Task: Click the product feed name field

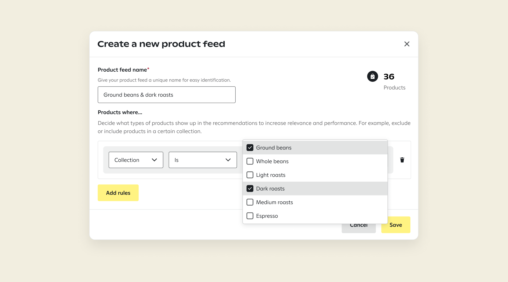Action: coord(167,95)
